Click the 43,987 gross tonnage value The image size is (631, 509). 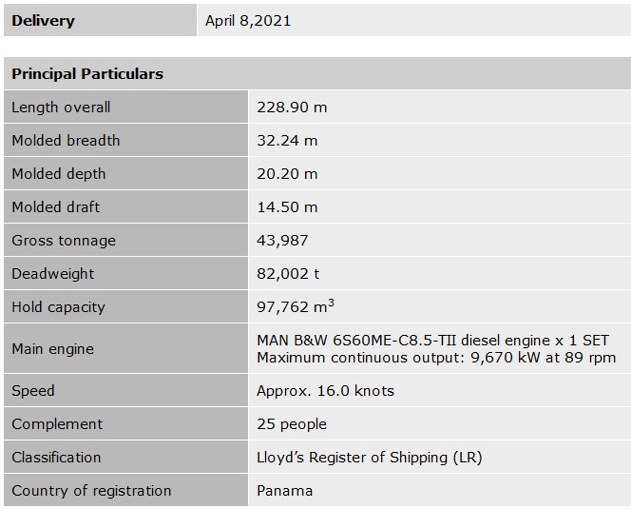point(282,241)
